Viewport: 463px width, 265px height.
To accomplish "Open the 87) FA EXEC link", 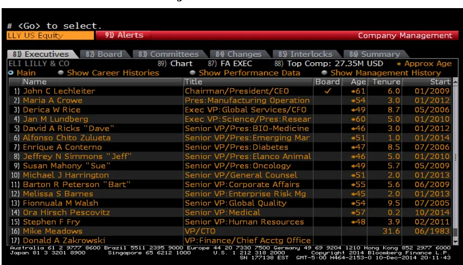I will pos(230,64).
